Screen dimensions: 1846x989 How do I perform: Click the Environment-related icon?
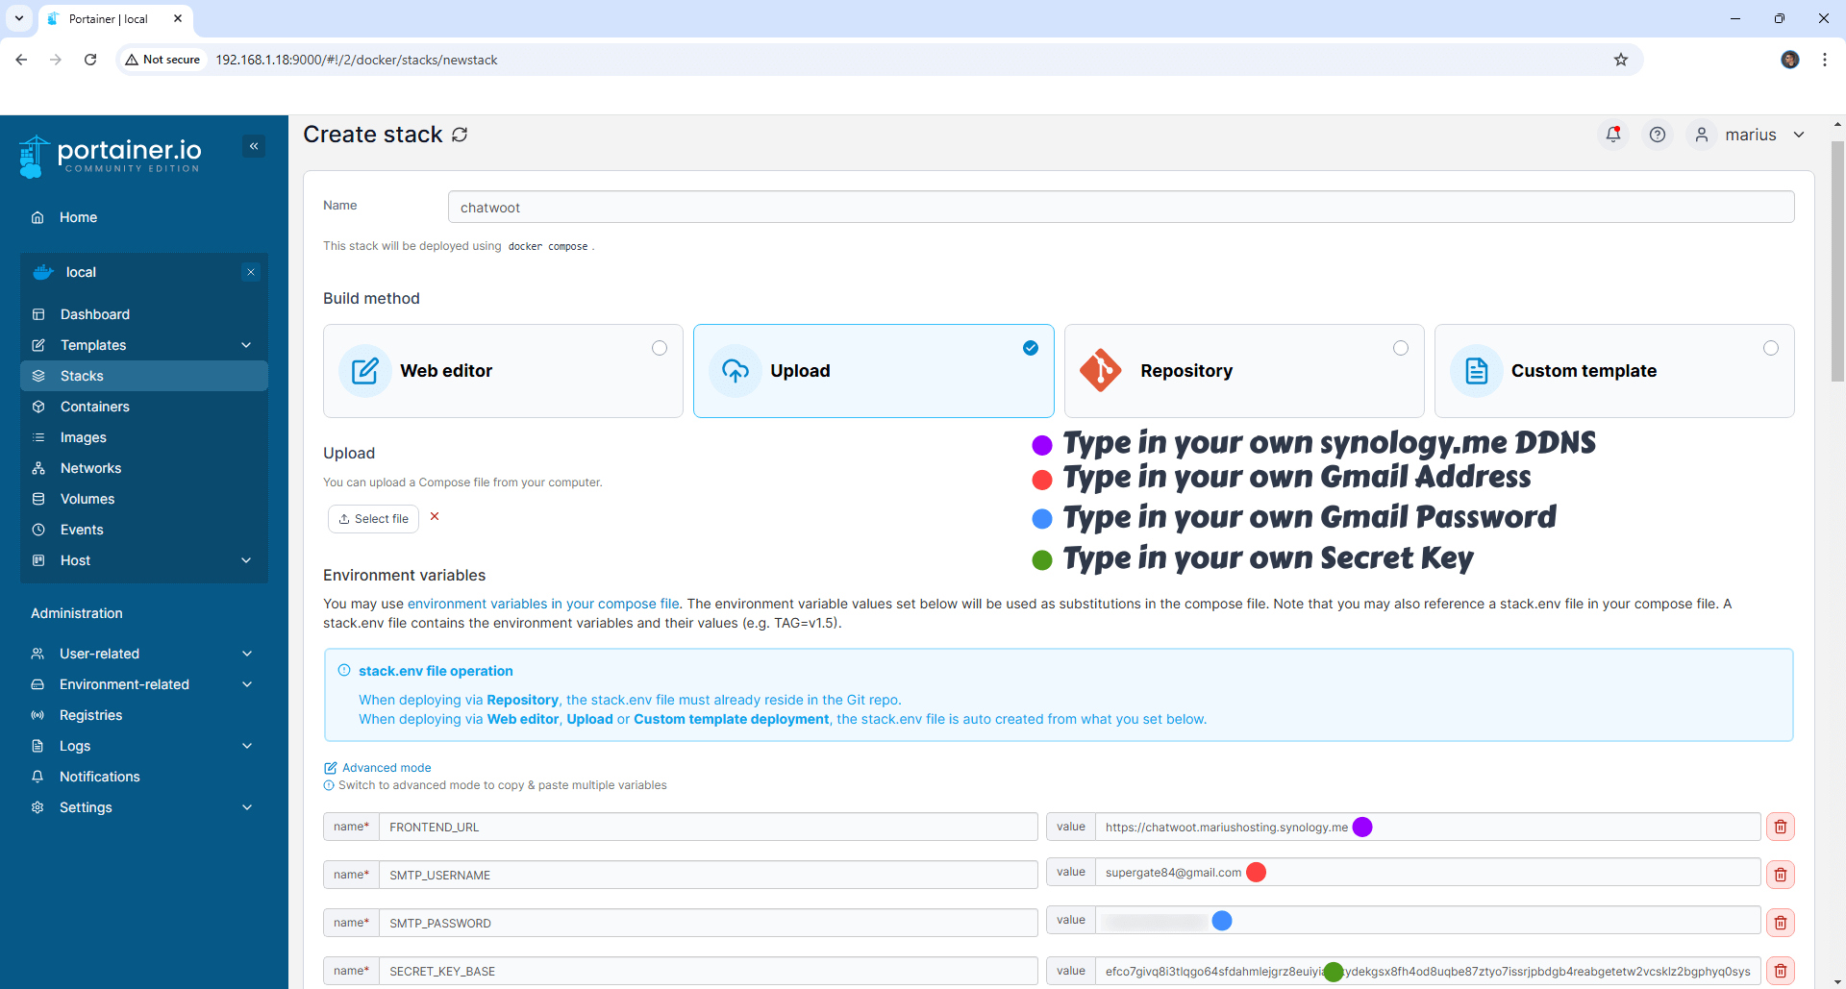[37, 684]
